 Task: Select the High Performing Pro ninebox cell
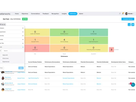click(94, 40)
